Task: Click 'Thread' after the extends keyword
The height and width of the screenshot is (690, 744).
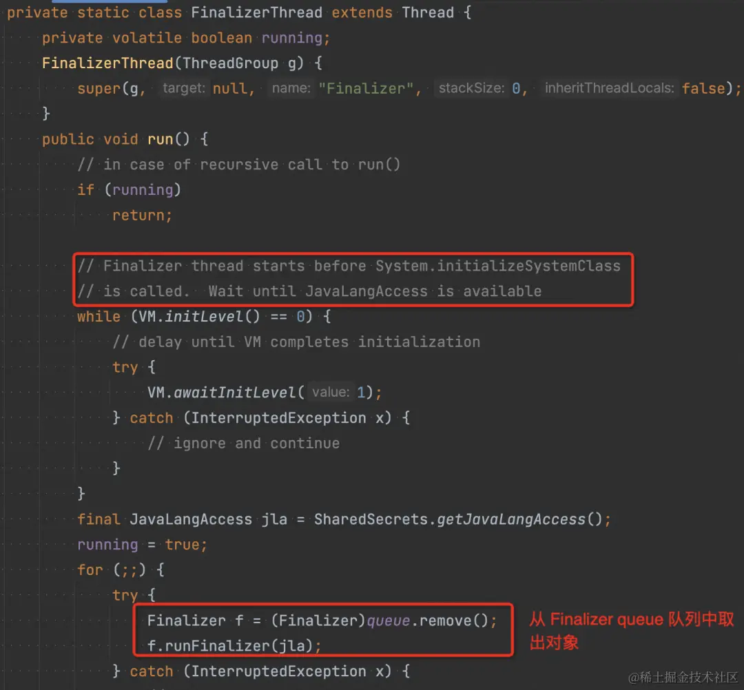Action: tap(428, 12)
